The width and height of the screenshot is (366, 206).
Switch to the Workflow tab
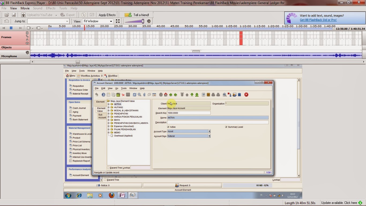[111, 76]
